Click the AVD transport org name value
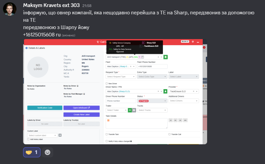The height and width of the screenshot is (164, 265). click(x=88, y=56)
